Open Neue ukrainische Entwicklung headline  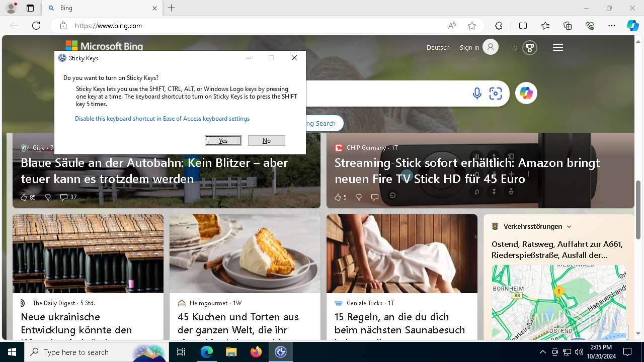click(x=76, y=325)
